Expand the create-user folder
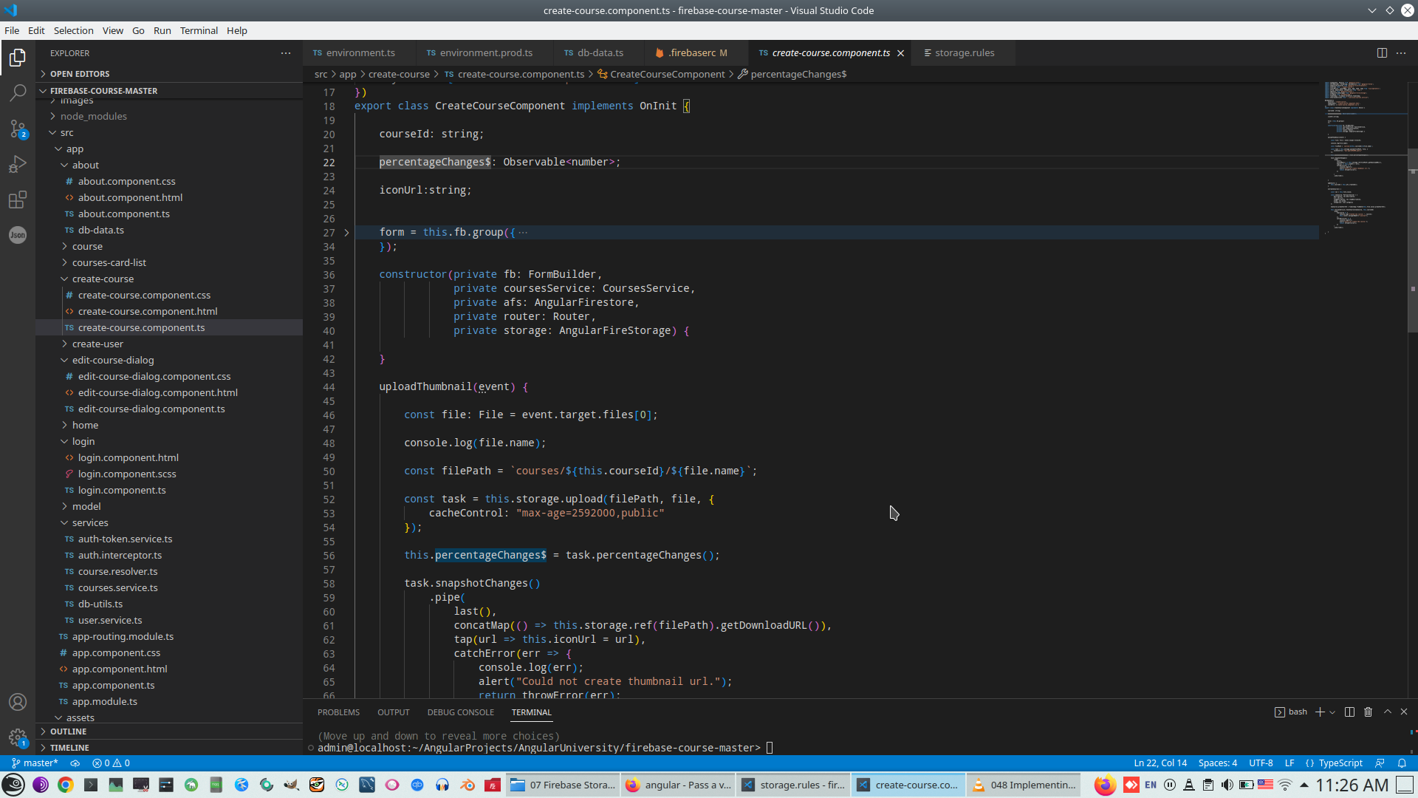 tap(97, 344)
